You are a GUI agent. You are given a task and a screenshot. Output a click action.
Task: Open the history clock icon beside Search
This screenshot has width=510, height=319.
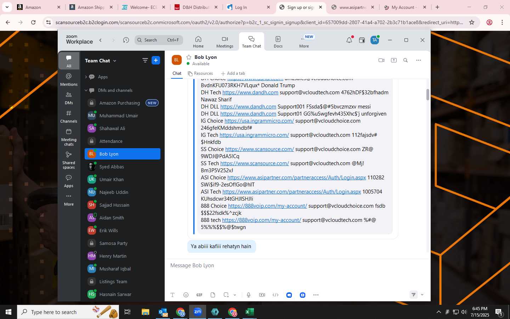126,40
